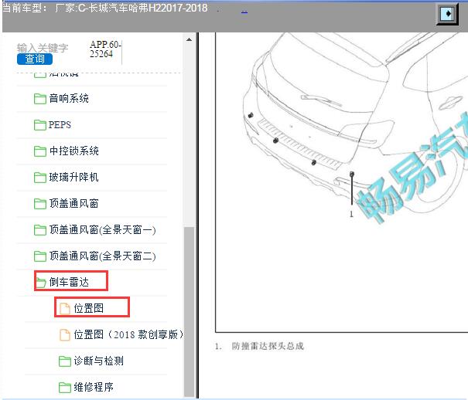Click folder icon beside 玻璃升降机

(40, 177)
